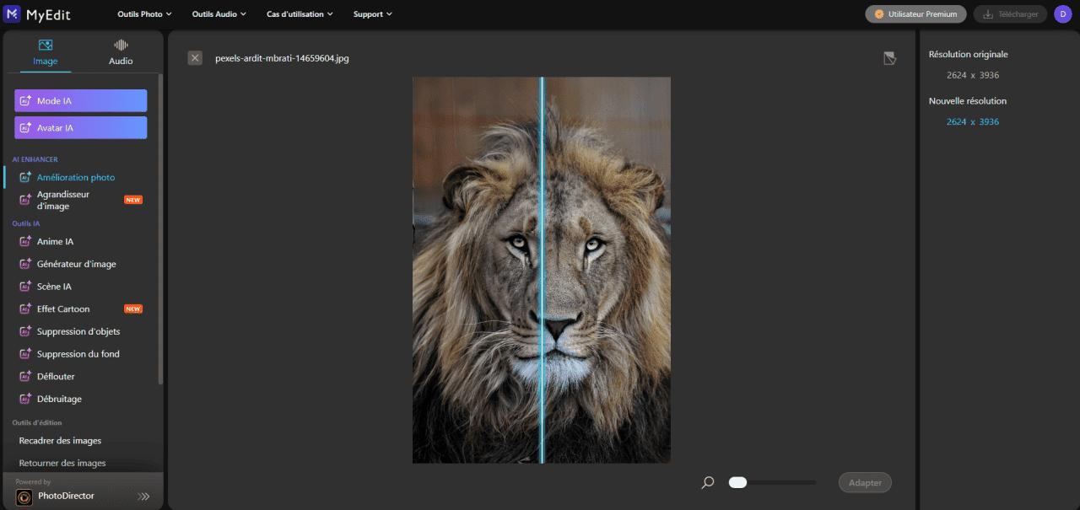Click the Effet Cartoon icon
The width and height of the screenshot is (1080, 510).
[25, 309]
